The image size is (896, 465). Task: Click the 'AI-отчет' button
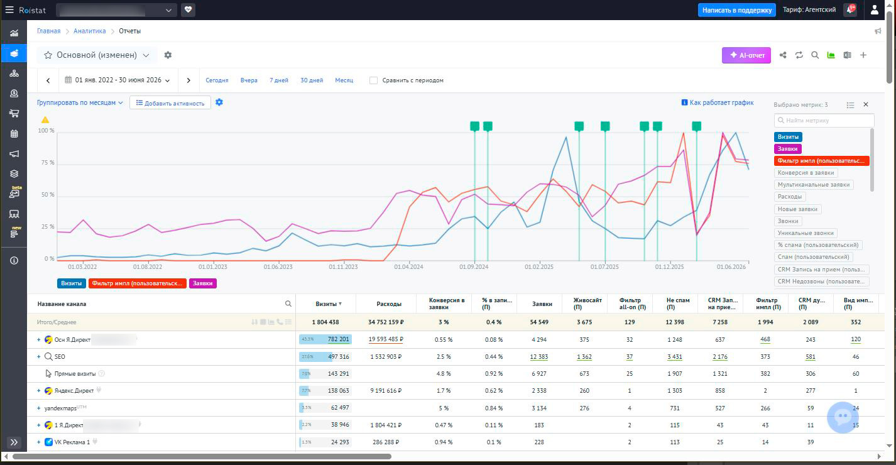point(746,55)
